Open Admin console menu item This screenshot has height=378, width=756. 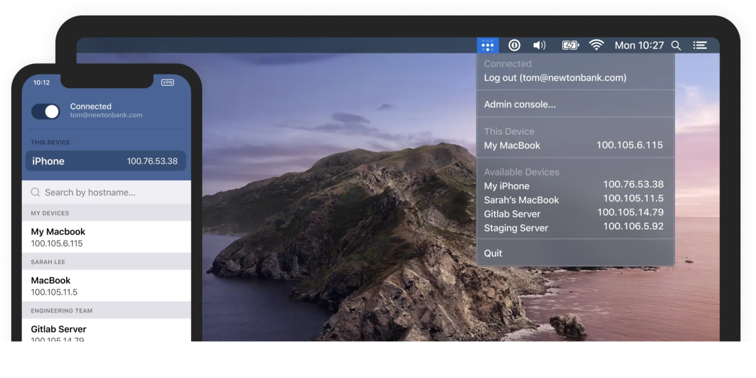pyautogui.click(x=520, y=104)
